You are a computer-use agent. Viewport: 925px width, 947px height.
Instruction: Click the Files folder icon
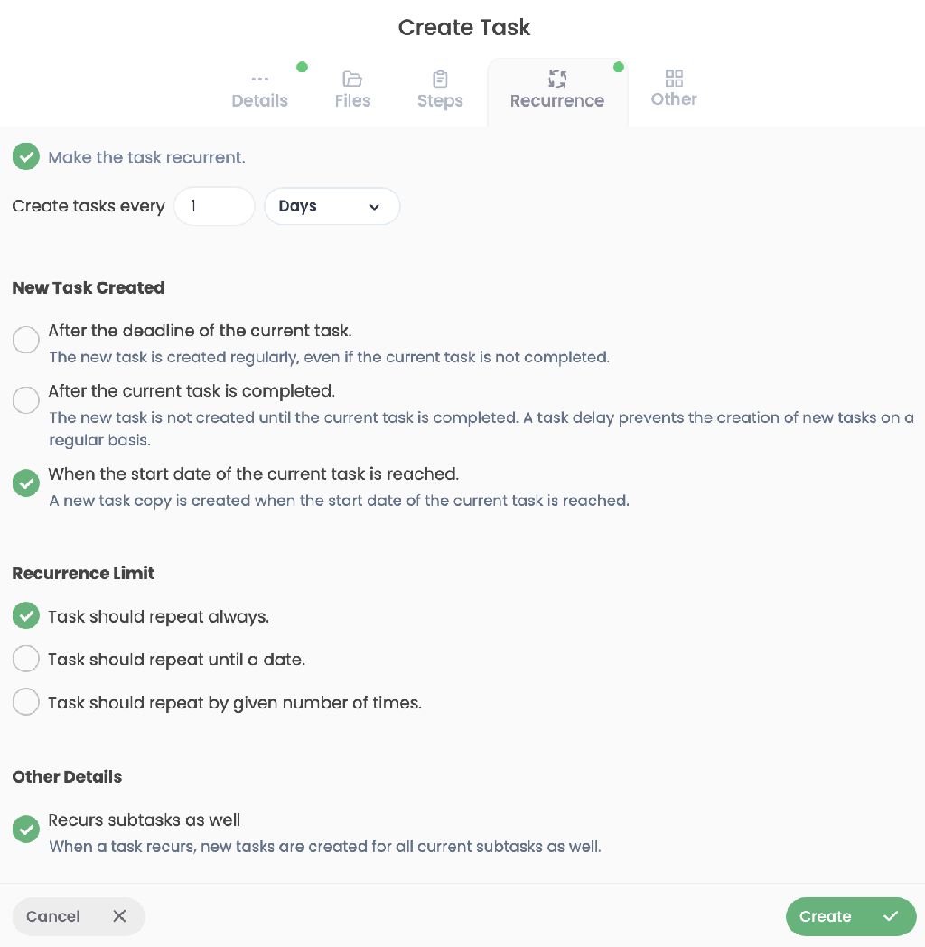(352, 79)
